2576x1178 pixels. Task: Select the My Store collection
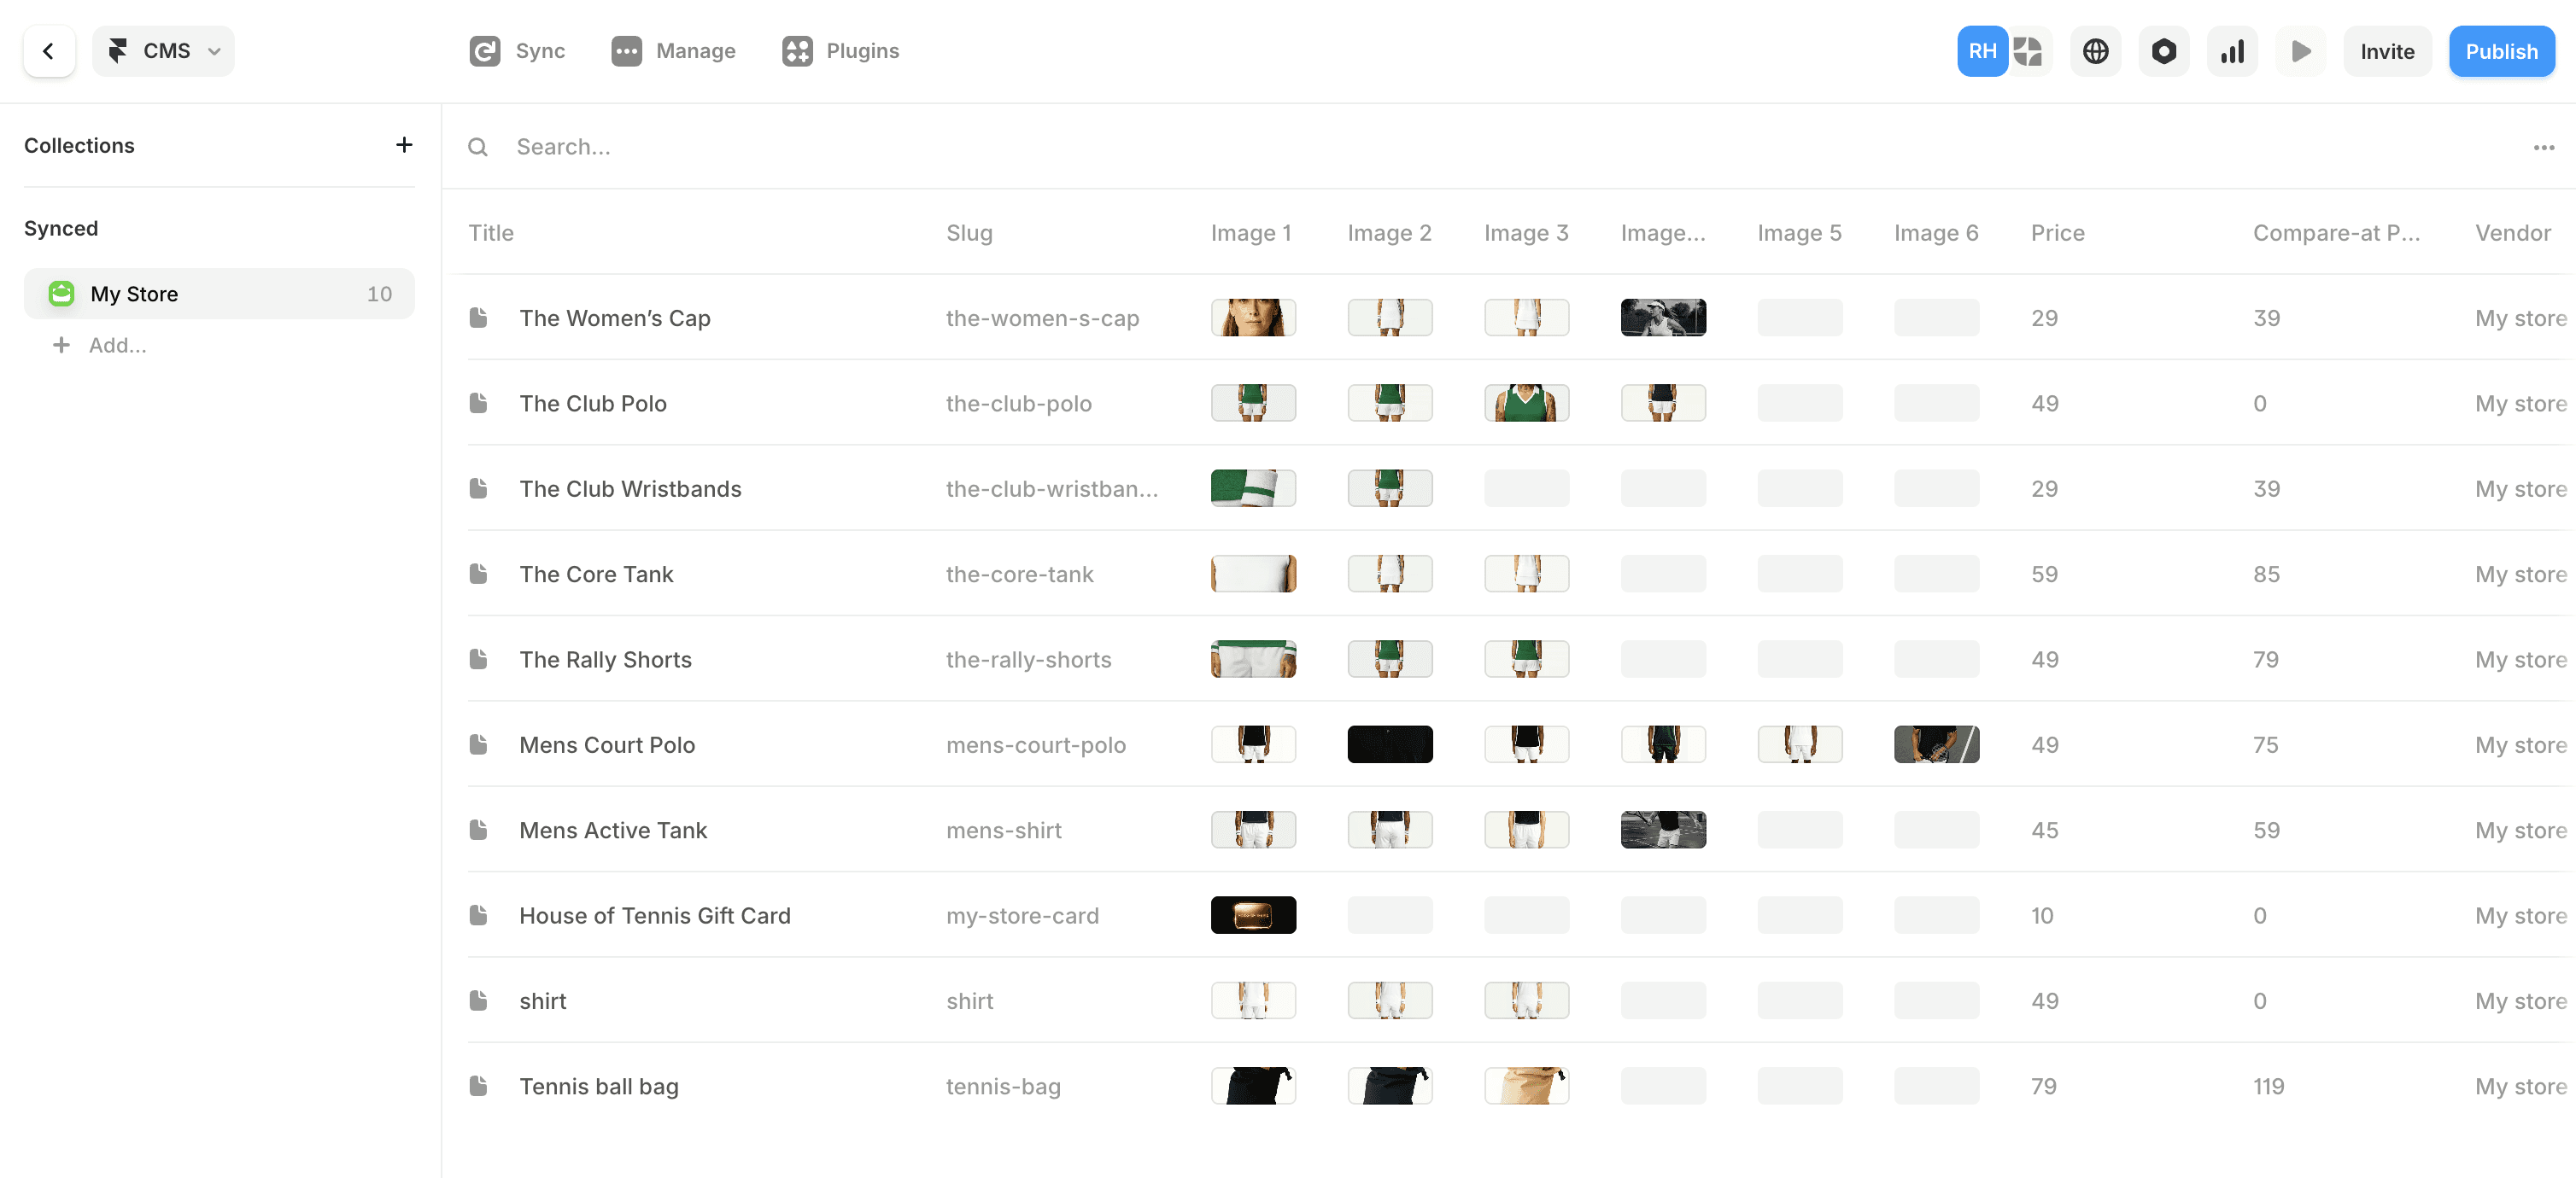(x=219, y=294)
